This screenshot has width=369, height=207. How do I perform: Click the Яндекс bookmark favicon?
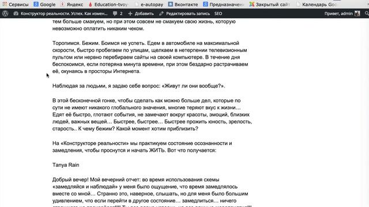pos(62,4)
